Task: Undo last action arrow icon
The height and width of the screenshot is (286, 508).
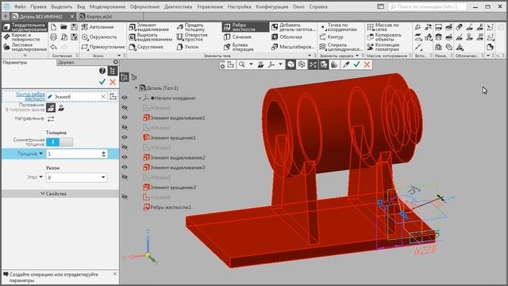Action: click(53, 47)
